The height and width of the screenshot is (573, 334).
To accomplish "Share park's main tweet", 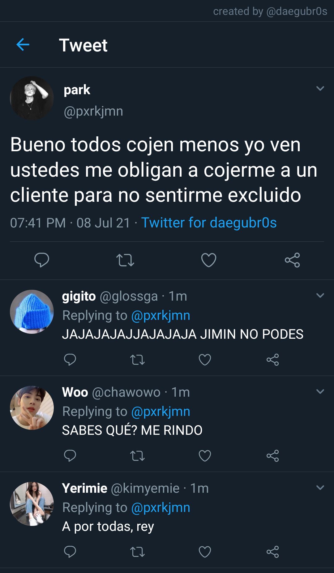I will pyautogui.click(x=292, y=260).
